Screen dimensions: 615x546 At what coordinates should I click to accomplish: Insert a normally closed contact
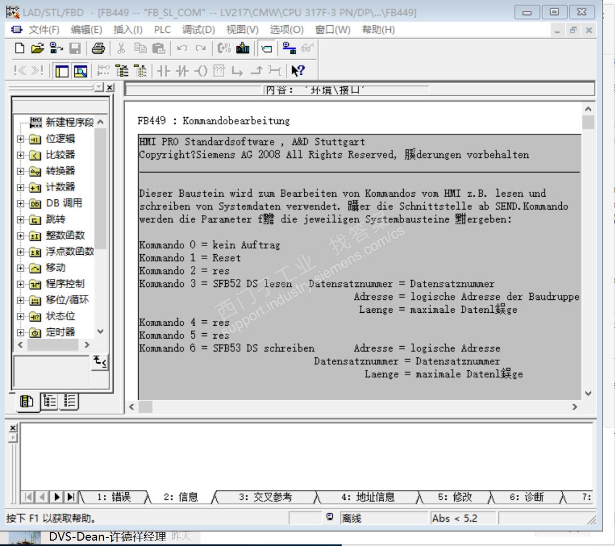(182, 71)
